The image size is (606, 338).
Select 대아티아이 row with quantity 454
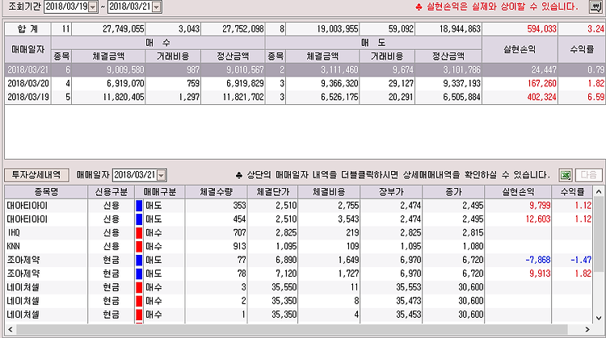click(x=298, y=219)
